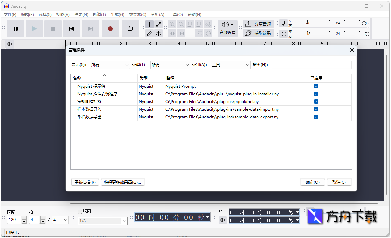Click the 获取效果 get effects button

coord(258,33)
